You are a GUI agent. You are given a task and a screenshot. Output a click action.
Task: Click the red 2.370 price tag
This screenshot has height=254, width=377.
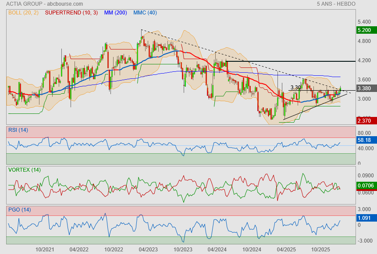[x=366, y=120]
